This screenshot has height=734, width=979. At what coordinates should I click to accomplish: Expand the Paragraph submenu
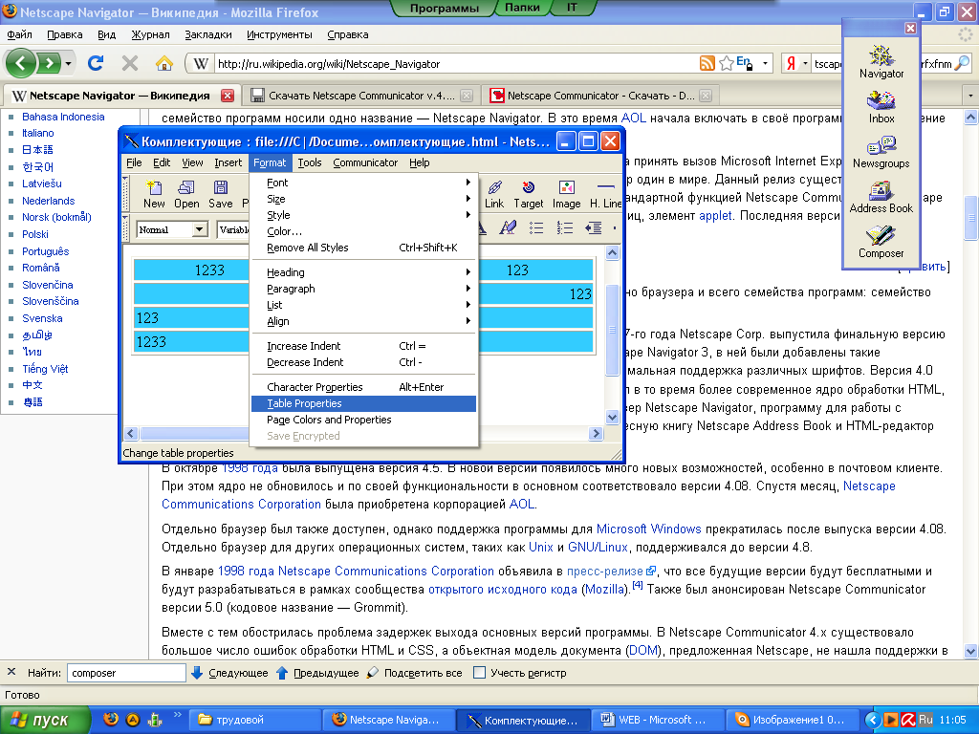pyautogui.click(x=363, y=289)
